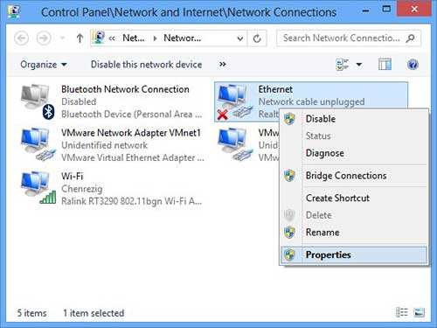Click the window title bar system icon
Viewport: 437px width, 328px height.
tap(14, 11)
